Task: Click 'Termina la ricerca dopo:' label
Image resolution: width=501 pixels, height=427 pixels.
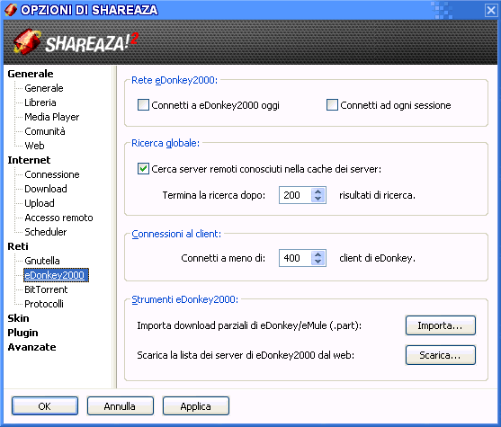Action: [x=214, y=195]
